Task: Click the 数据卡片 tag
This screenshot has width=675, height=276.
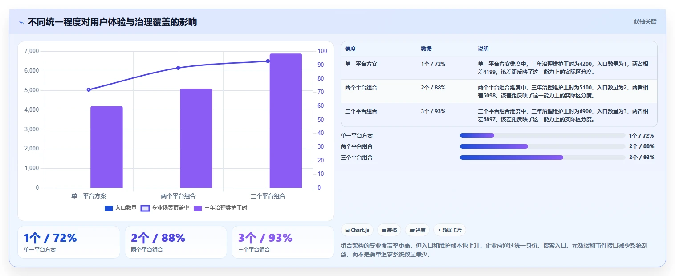Action: [450, 230]
